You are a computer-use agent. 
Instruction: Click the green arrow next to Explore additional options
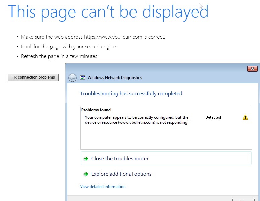pos(86,174)
